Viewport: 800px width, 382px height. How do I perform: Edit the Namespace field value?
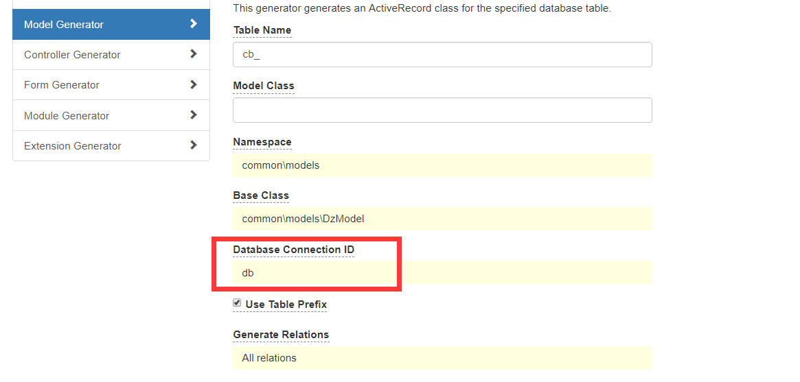[x=442, y=165]
